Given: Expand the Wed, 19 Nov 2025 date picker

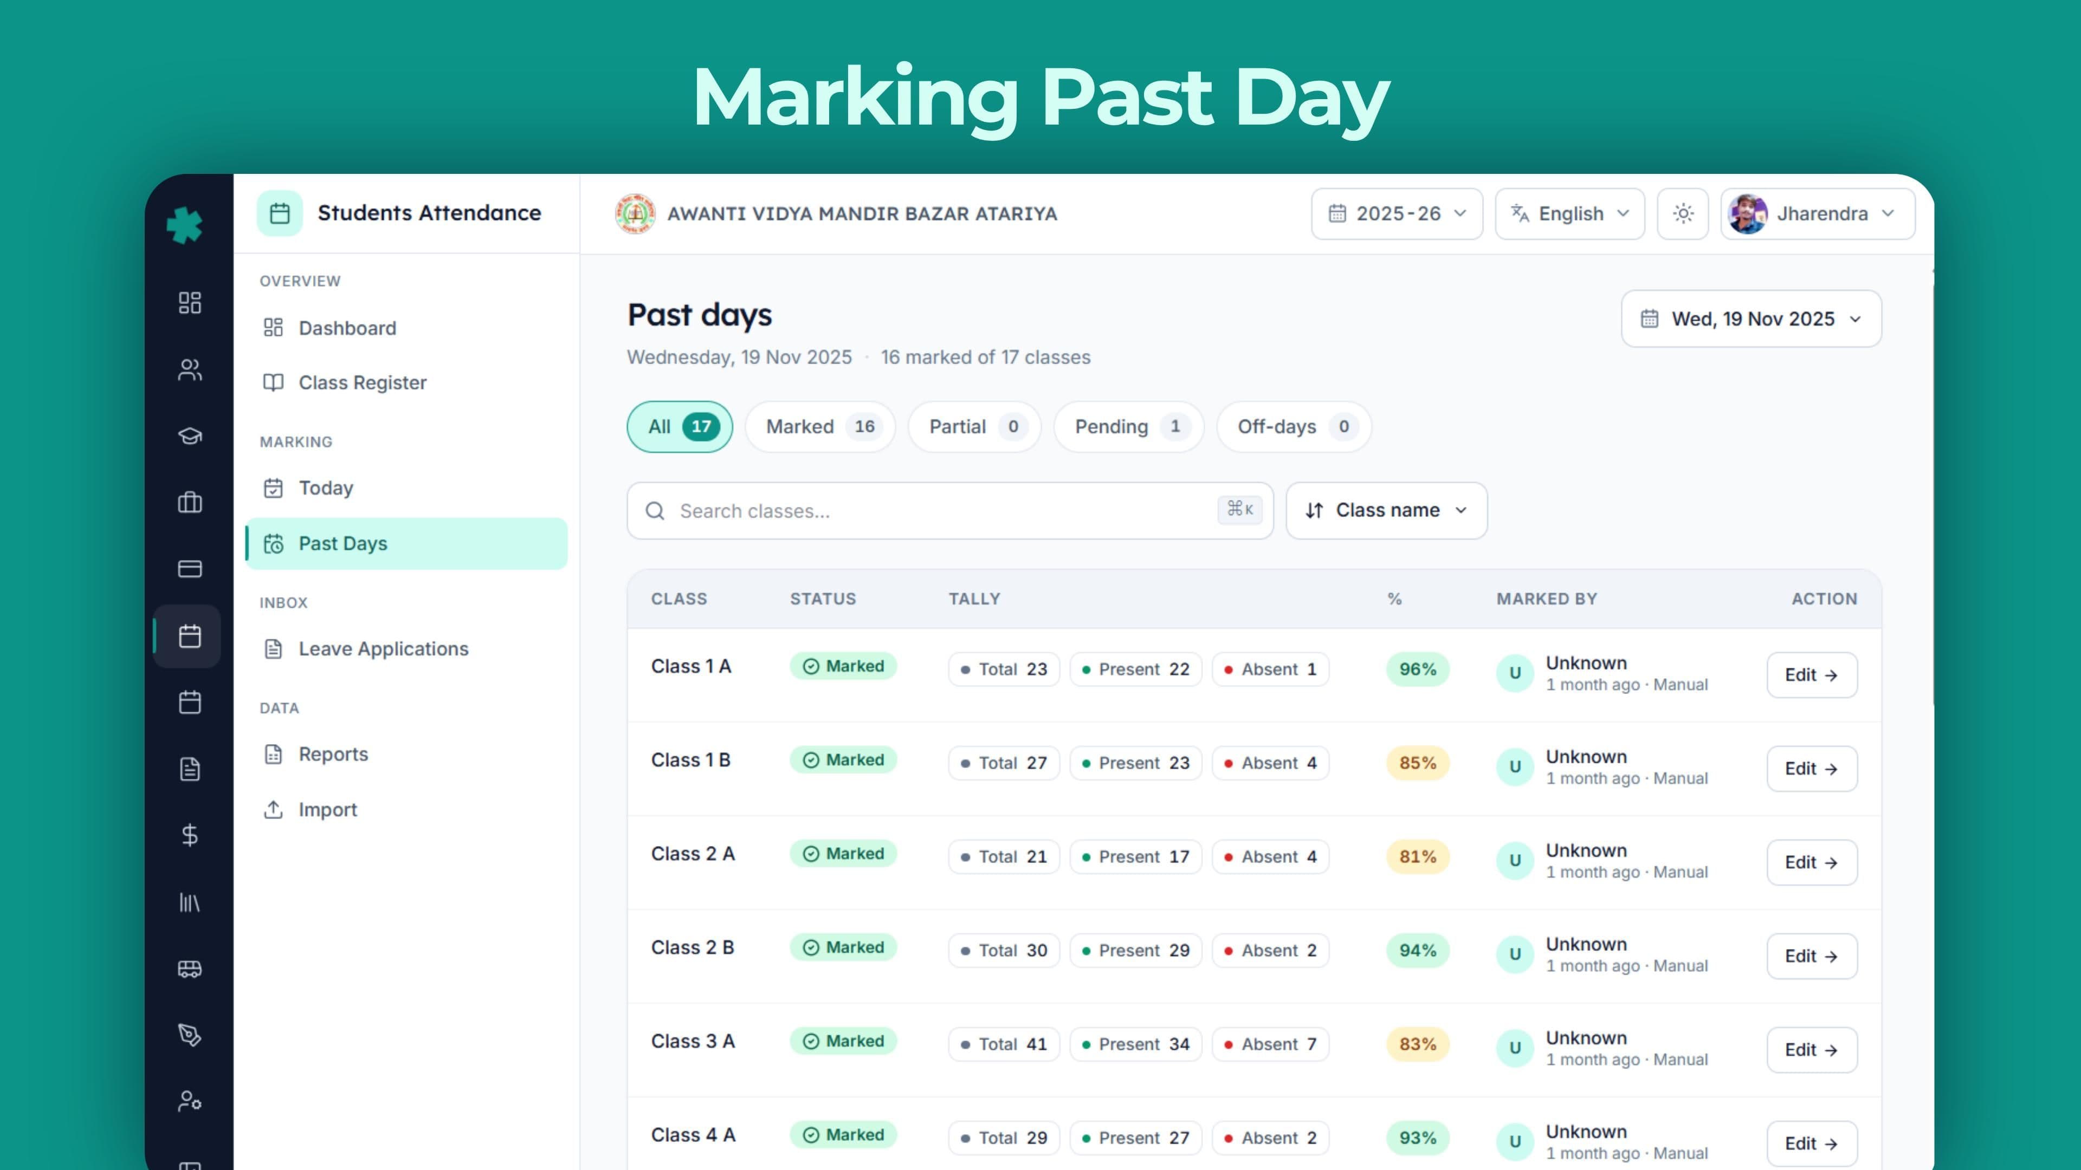Looking at the screenshot, I should click(1752, 319).
